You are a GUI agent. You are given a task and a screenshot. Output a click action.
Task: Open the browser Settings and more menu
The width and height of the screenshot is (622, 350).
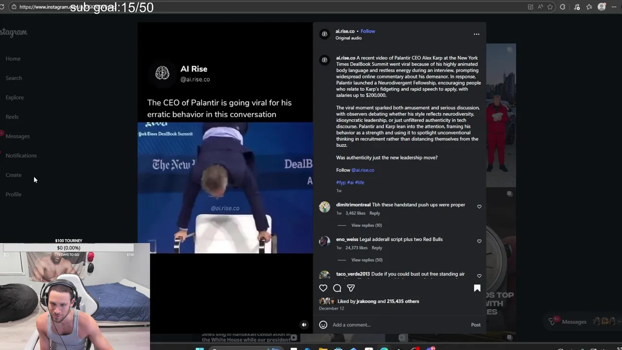[614, 7]
